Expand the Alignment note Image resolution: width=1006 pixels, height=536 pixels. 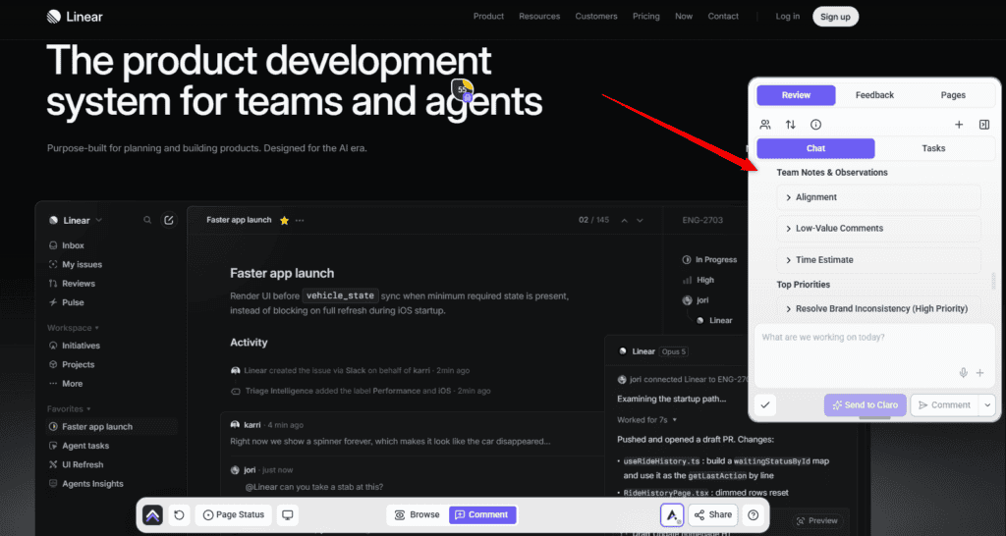click(x=878, y=197)
